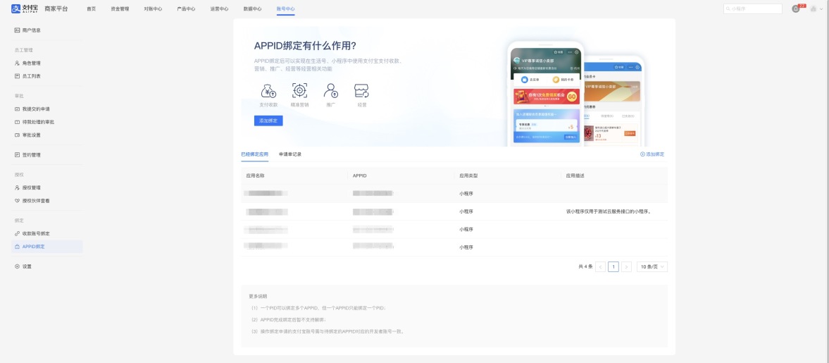
Task: Select 账号中心 in top navigation
Action: coord(285,9)
